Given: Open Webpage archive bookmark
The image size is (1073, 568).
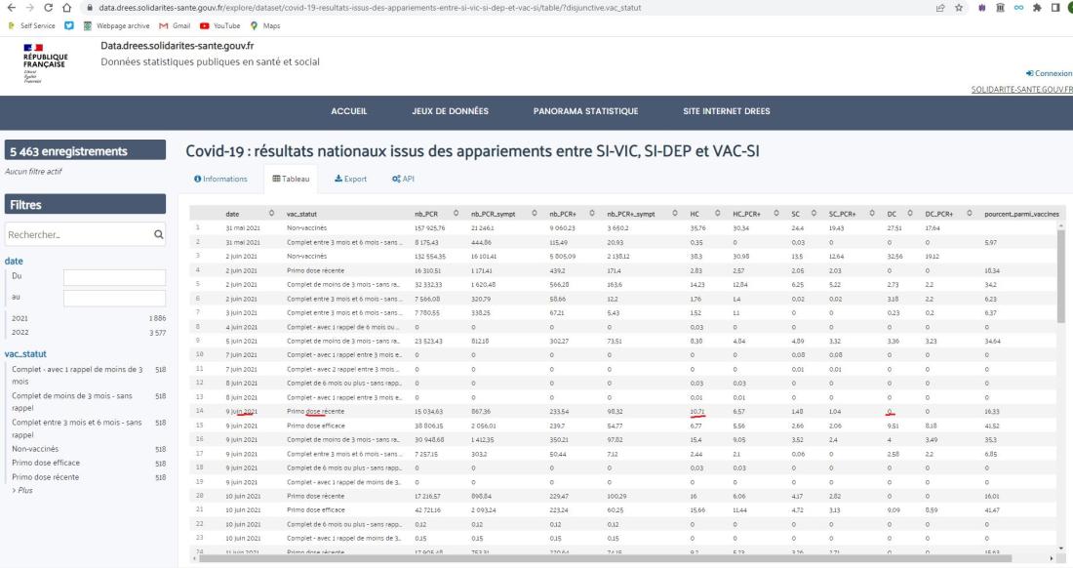Looking at the screenshot, I should coord(116,26).
